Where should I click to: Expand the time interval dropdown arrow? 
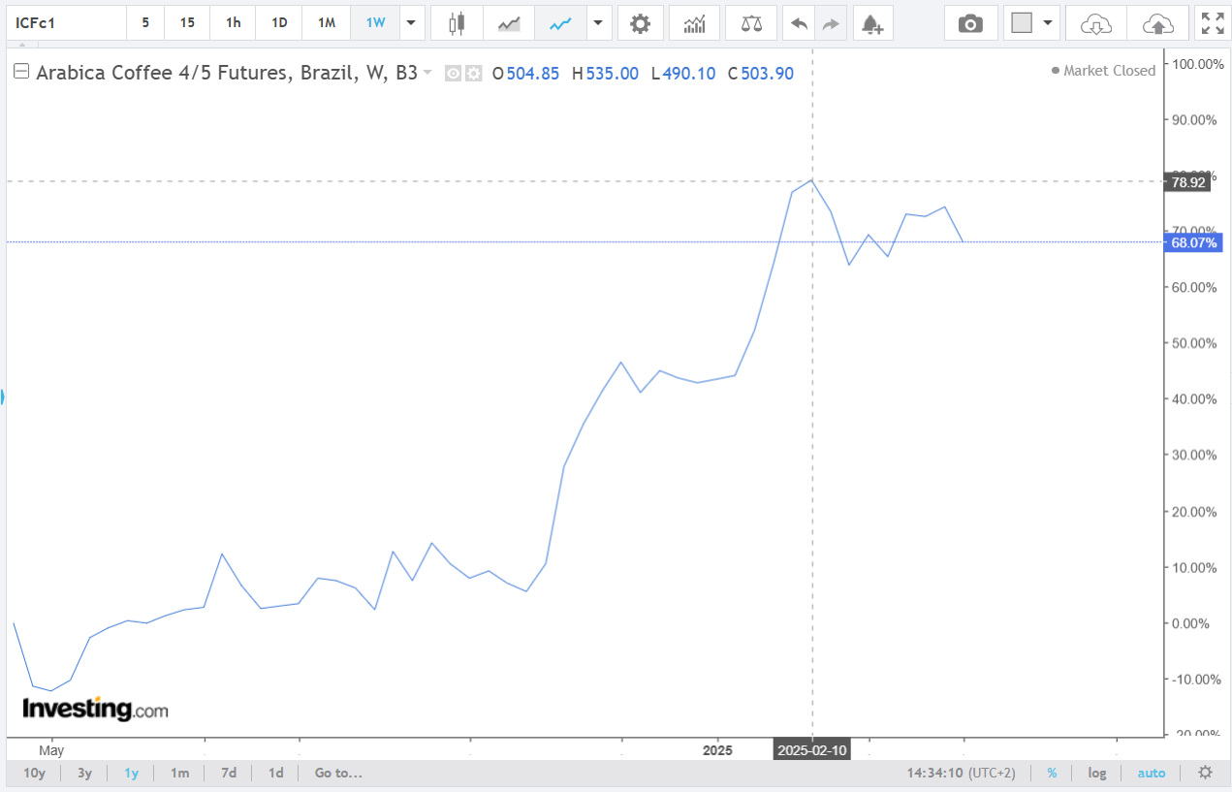point(412,23)
